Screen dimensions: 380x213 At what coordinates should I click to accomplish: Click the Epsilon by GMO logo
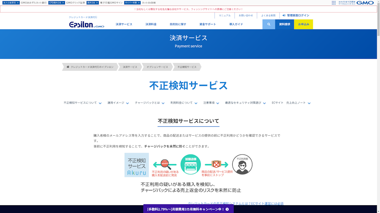pyautogui.click(x=86, y=25)
